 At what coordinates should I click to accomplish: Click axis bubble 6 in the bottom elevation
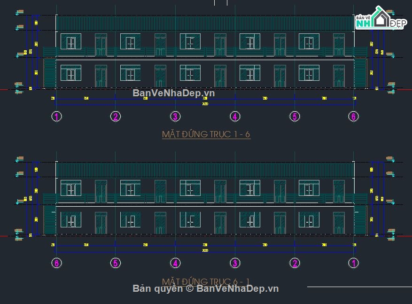(x=56, y=263)
